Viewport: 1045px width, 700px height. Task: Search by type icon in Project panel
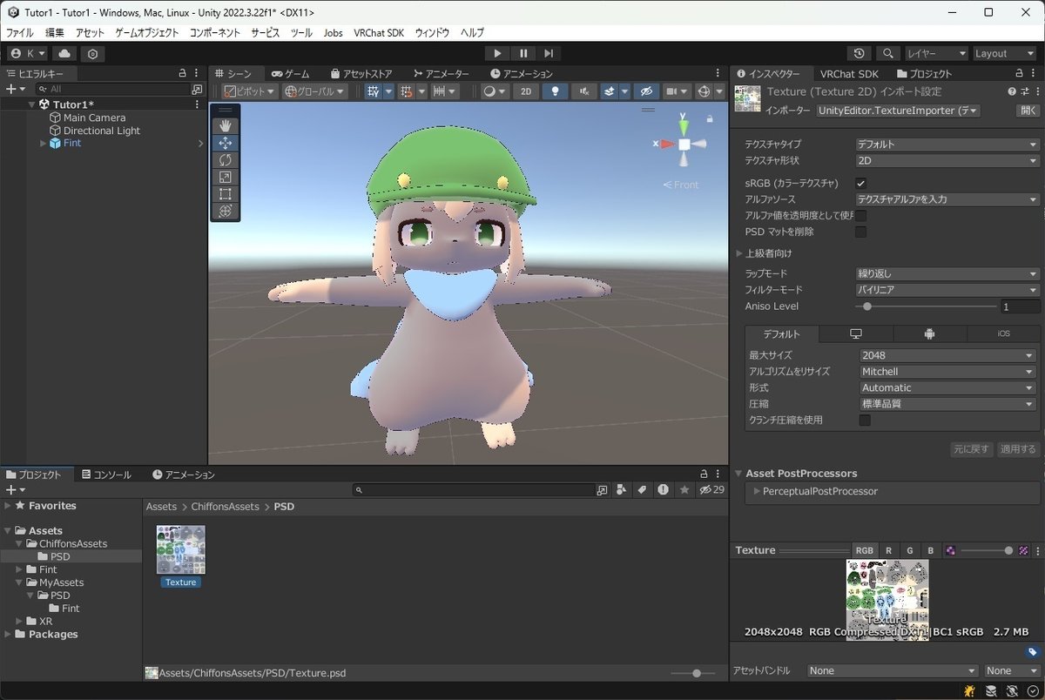tap(622, 490)
